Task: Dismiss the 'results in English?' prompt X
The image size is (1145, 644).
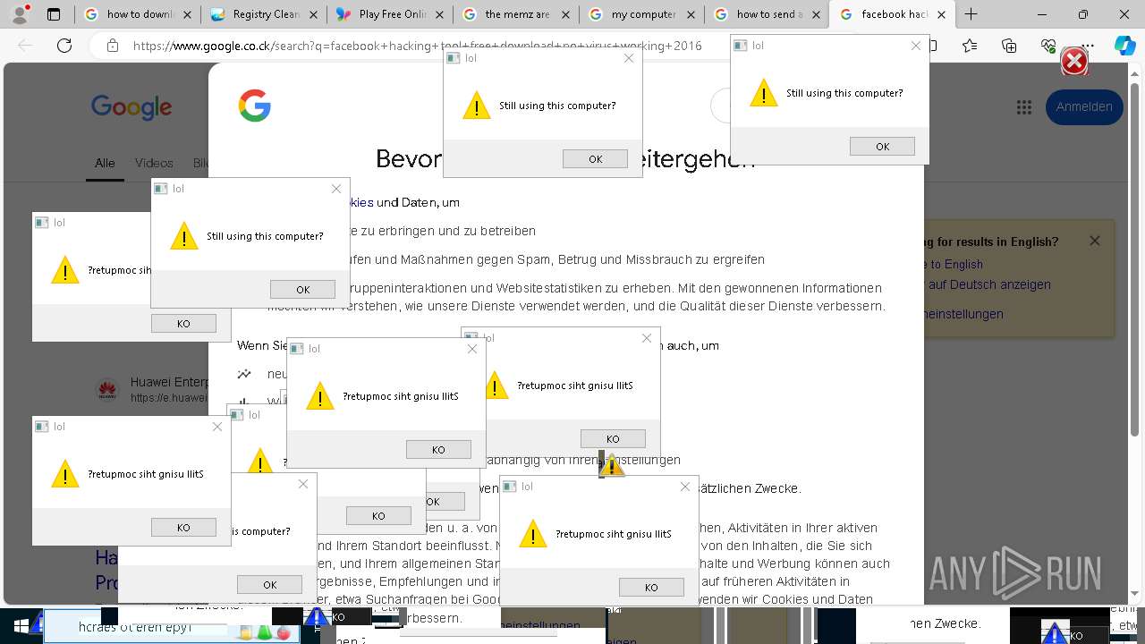Action: (1094, 241)
